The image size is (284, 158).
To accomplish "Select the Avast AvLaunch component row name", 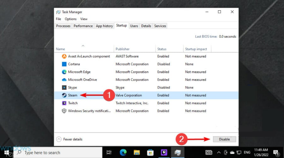I will (89, 57).
